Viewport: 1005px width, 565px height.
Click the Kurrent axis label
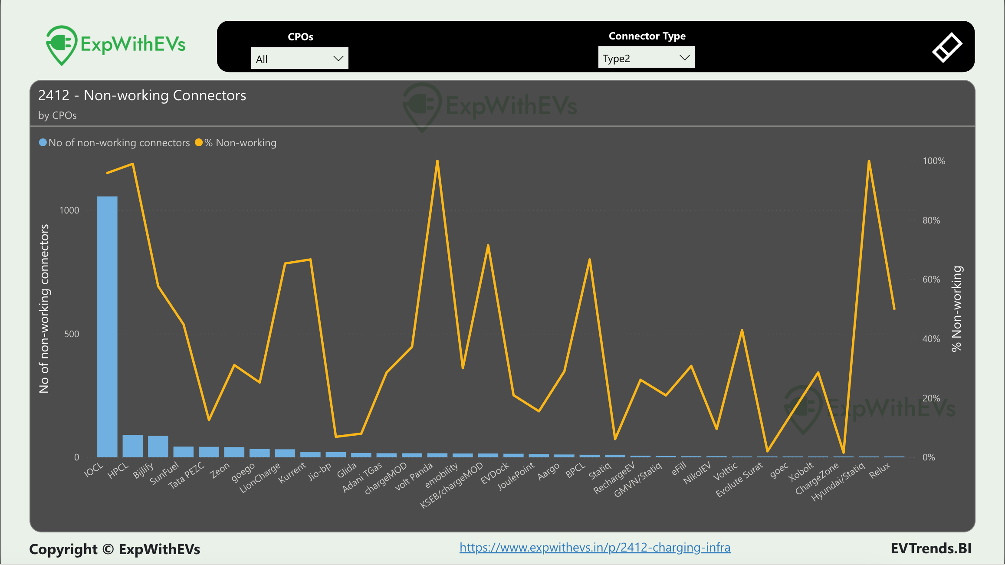(x=292, y=473)
